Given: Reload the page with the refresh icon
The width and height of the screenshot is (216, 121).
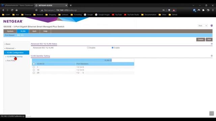Looking at the screenshot, I should pos(12,10).
